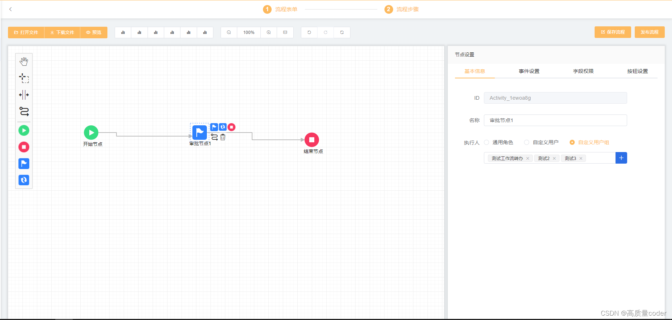
Task: Click the 下载文件 button
Action: 62,33
